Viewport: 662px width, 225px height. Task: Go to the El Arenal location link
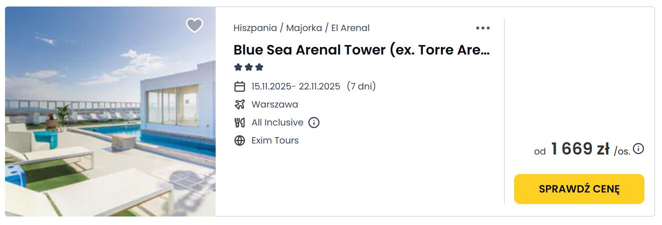pos(350,28)
